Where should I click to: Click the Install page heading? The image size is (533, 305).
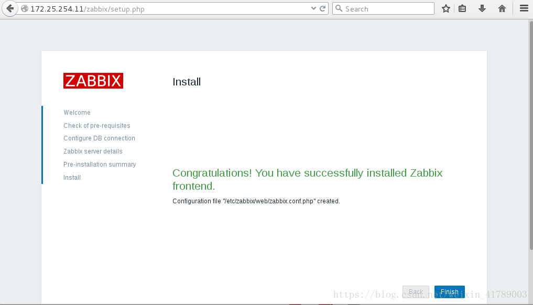click(x=187, y=82)
